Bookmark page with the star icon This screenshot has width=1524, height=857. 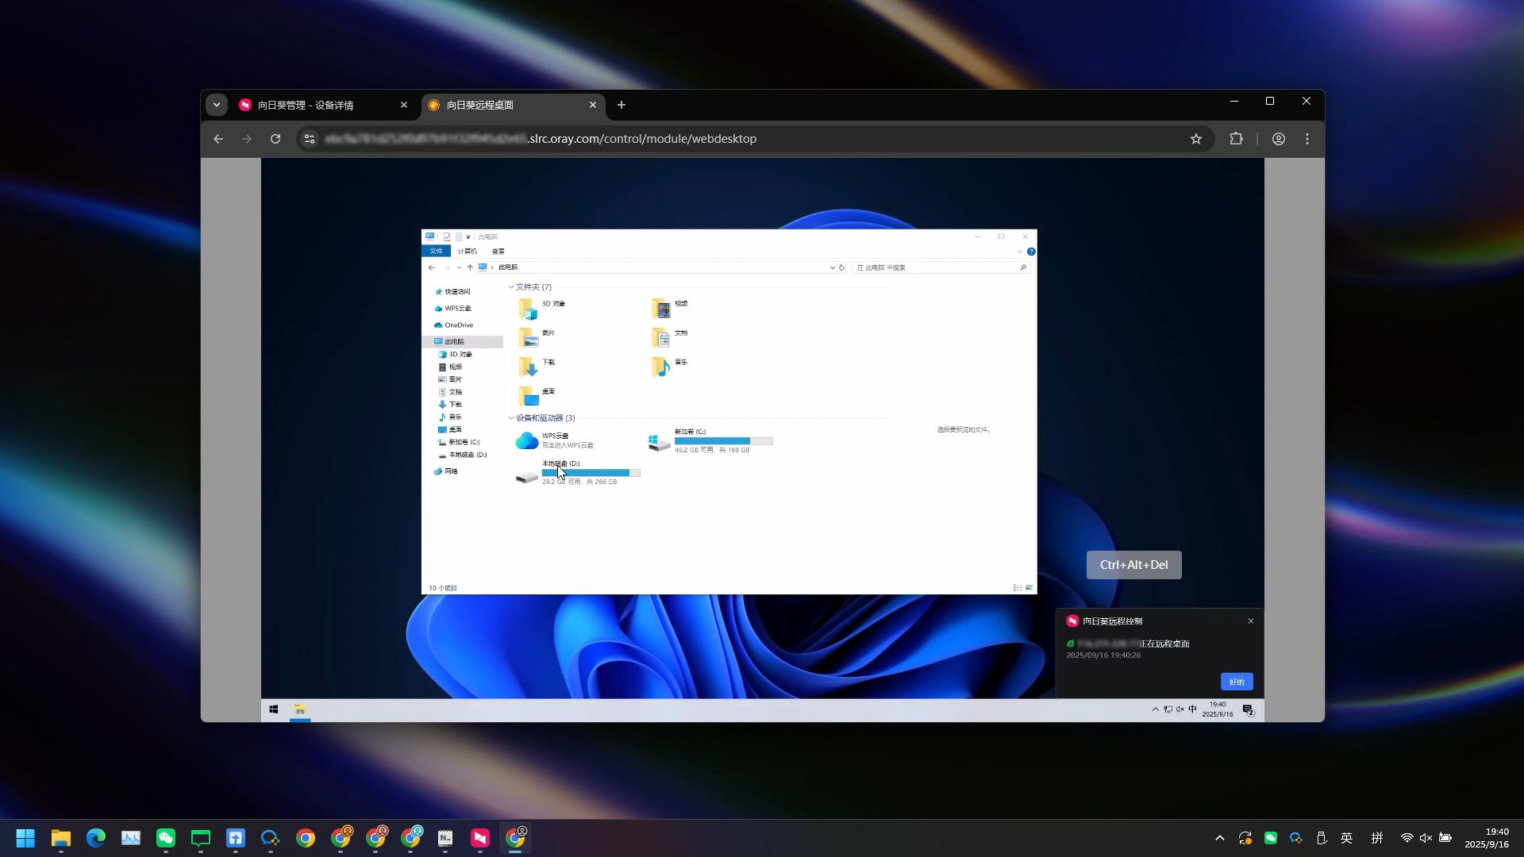tap(1196, 139)
